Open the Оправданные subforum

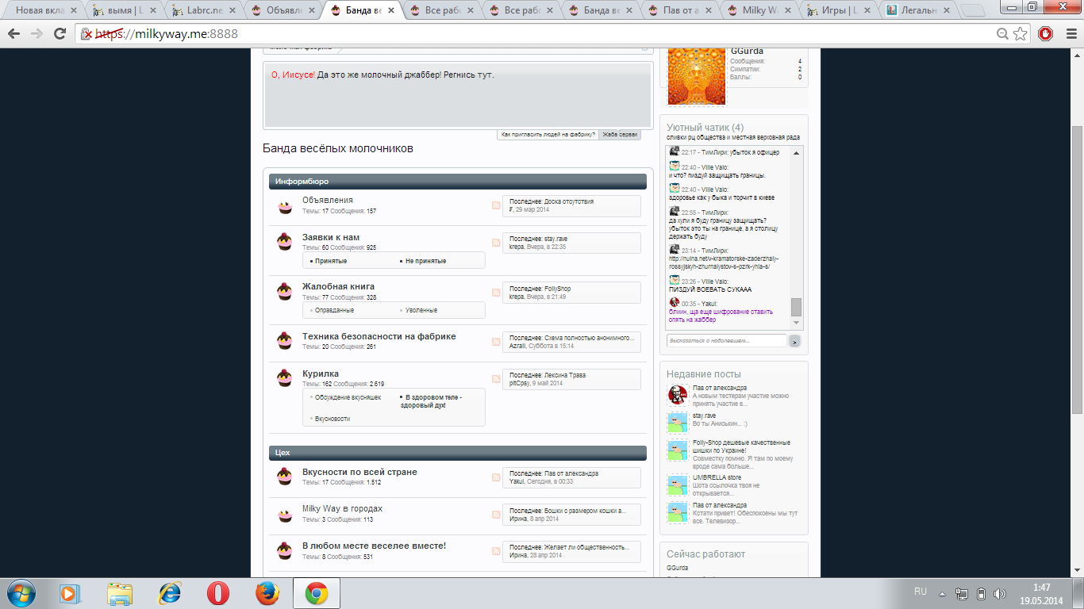point(334,310)
